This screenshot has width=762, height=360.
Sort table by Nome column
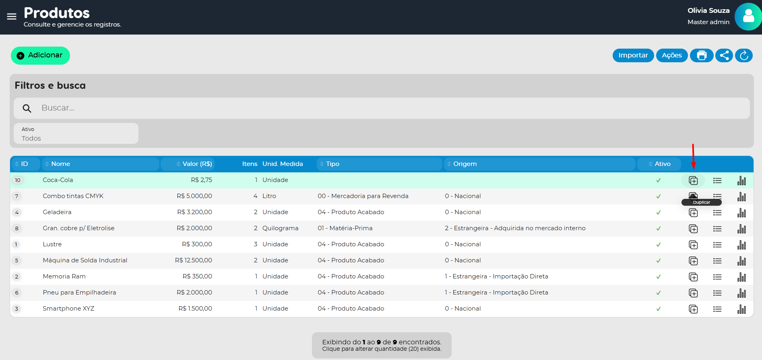click(60, 164)
